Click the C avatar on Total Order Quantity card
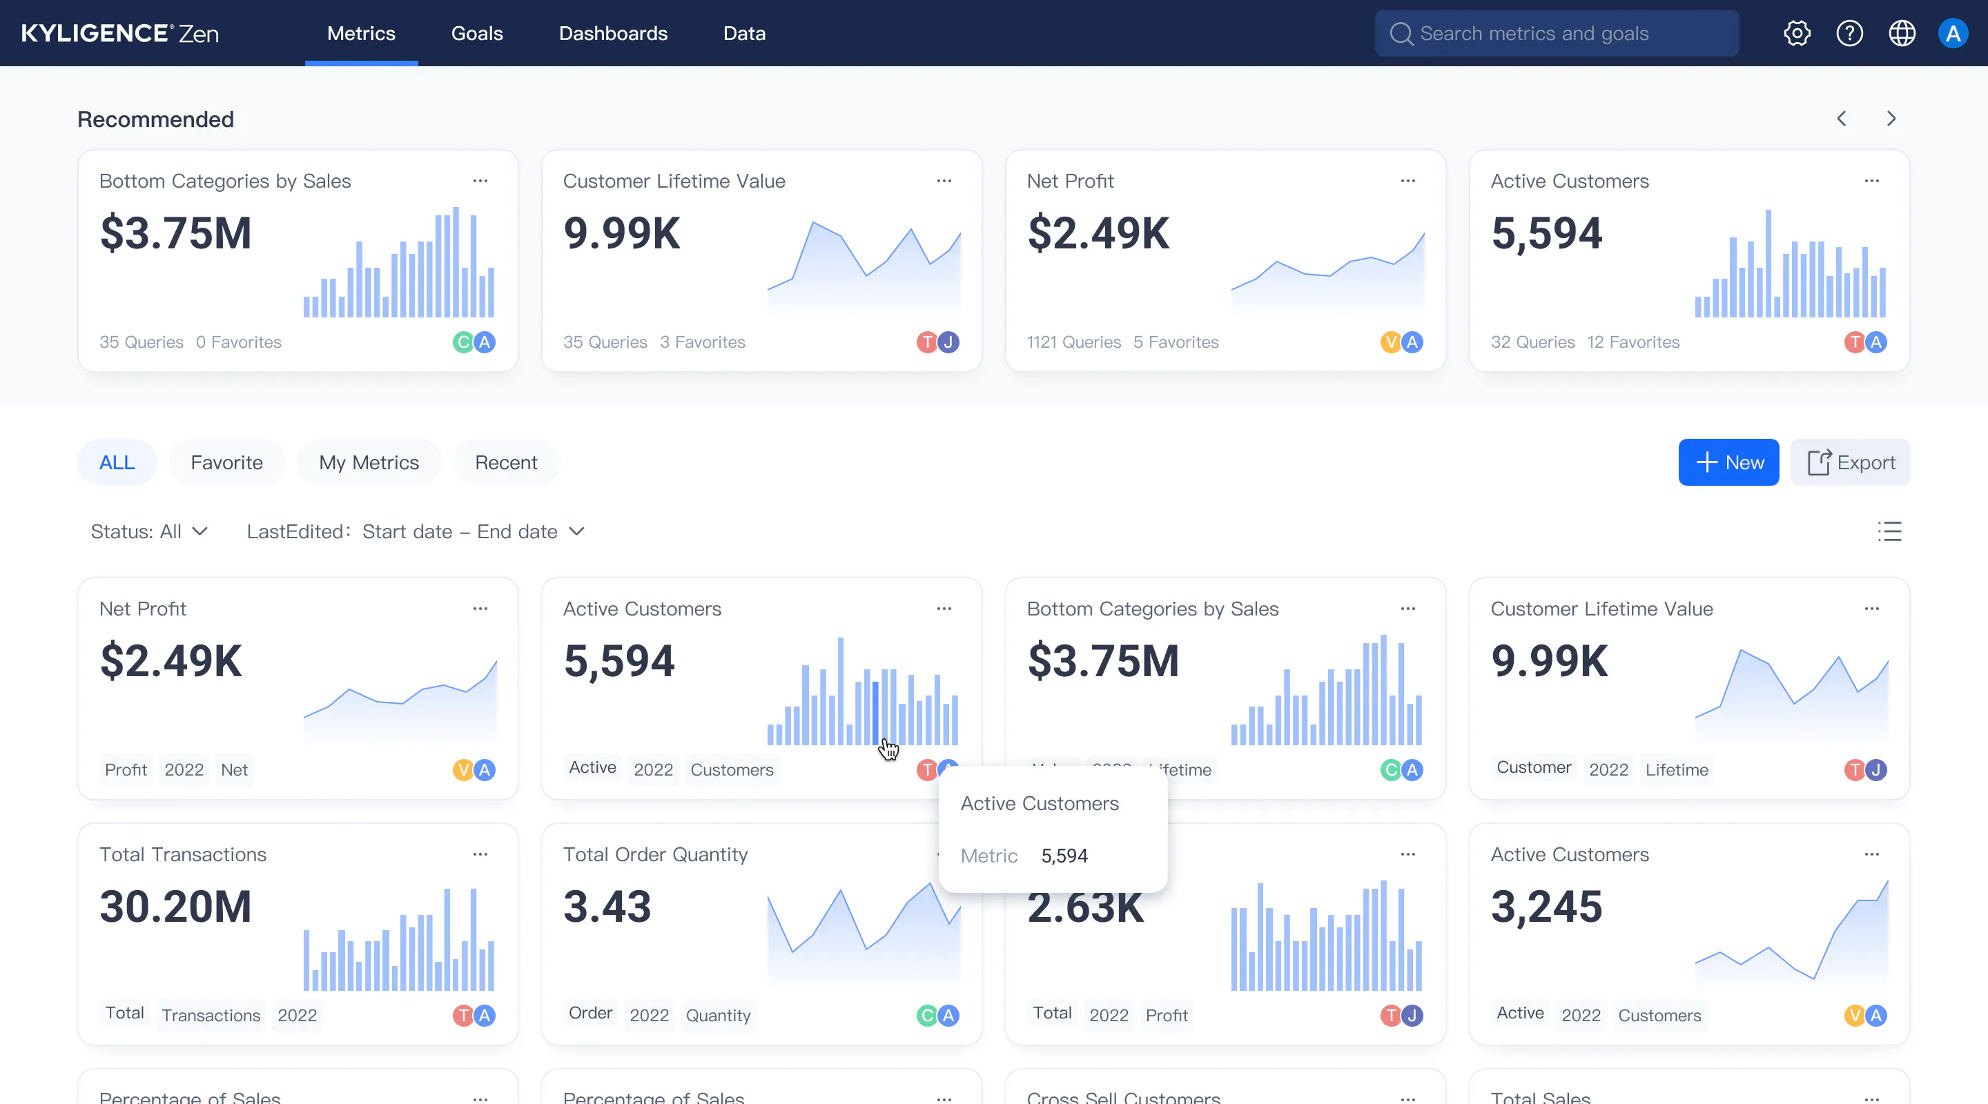 927,1015
